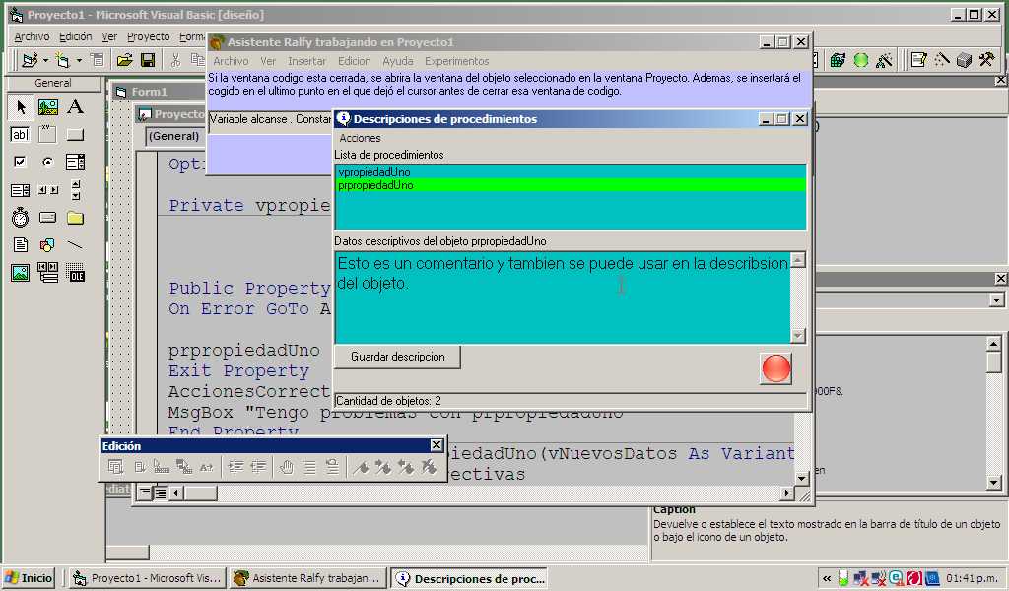Click the Properties list scroll down arrow
1009x591 pixels.
click(993, 482)
